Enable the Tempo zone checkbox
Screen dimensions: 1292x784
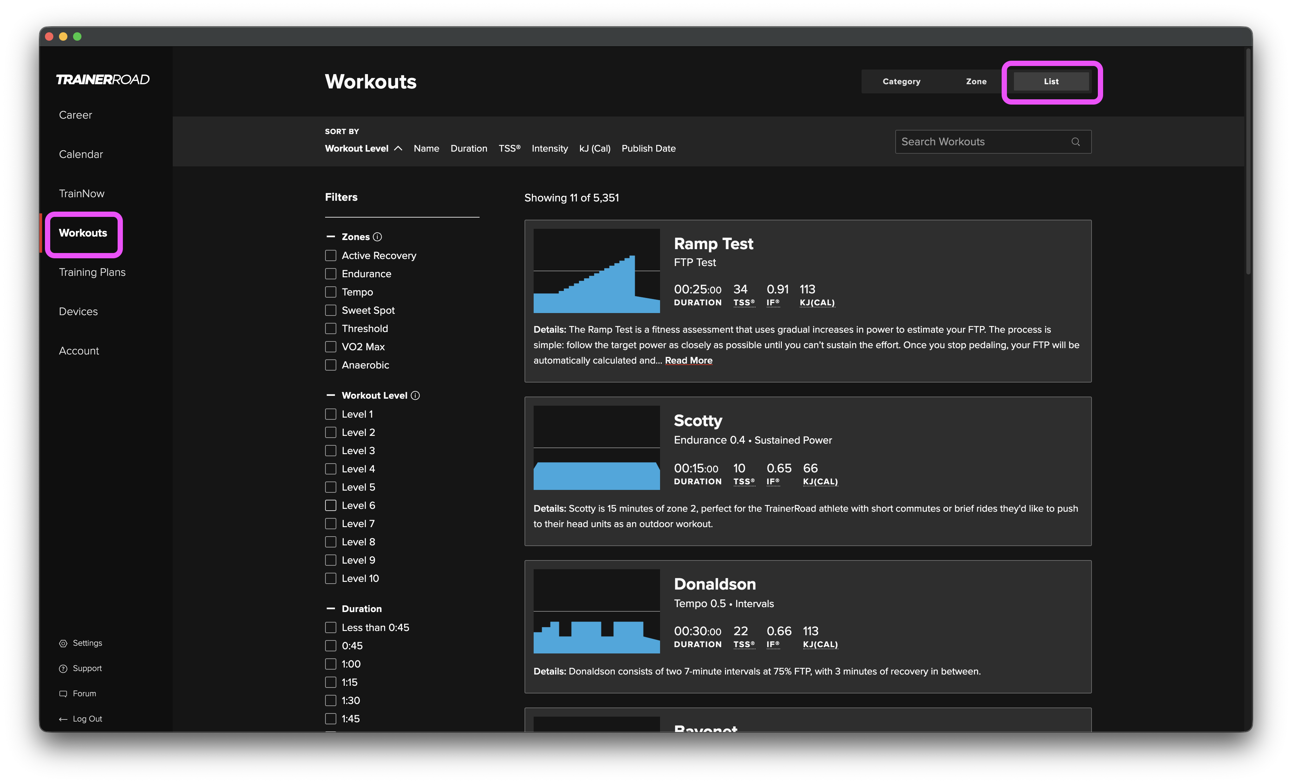pyautogui.click(x=330, y=292)
